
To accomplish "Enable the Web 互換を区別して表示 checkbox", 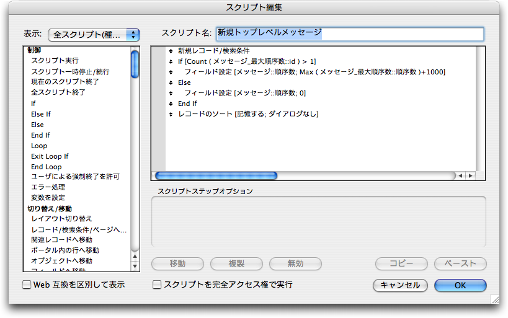I will [x=27, y=285].
